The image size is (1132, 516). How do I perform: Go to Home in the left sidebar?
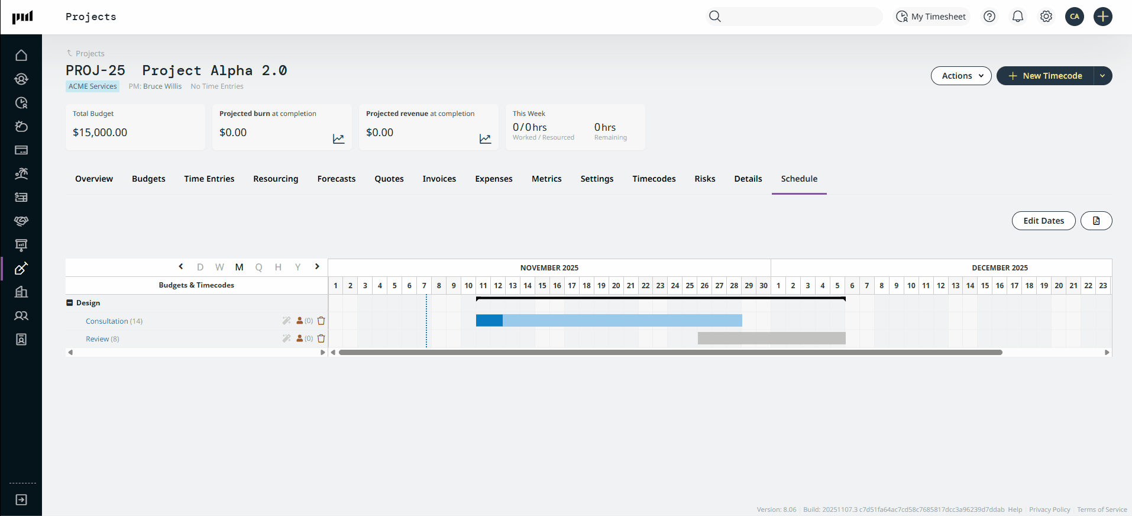21,55
